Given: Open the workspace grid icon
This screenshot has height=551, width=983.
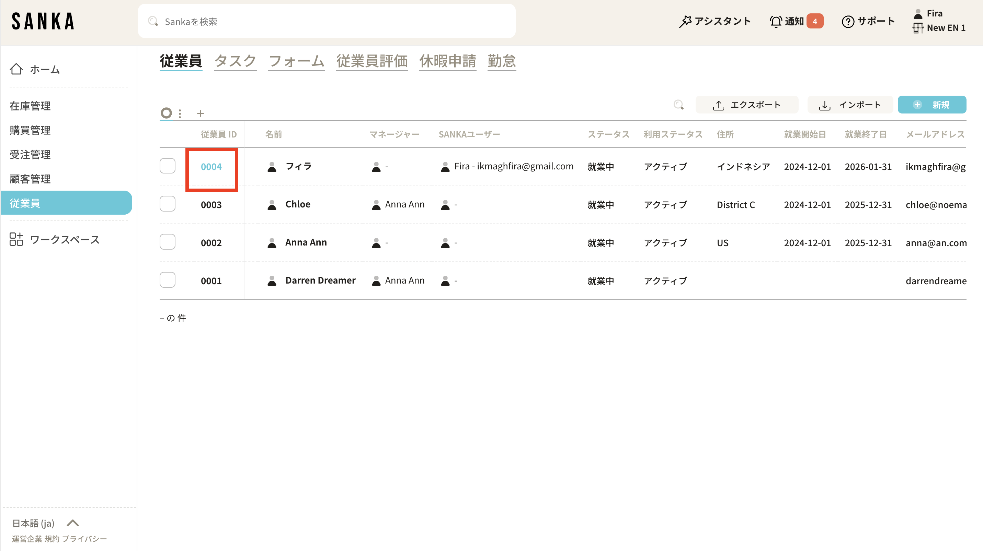Looking at the screenshot, I should [16, 239].
